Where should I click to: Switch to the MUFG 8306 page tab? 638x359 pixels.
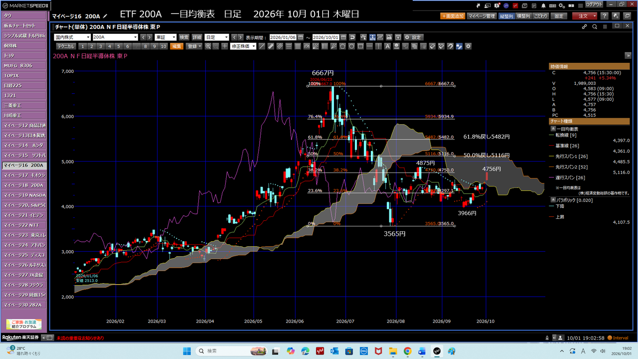click(x=23, y=65)
